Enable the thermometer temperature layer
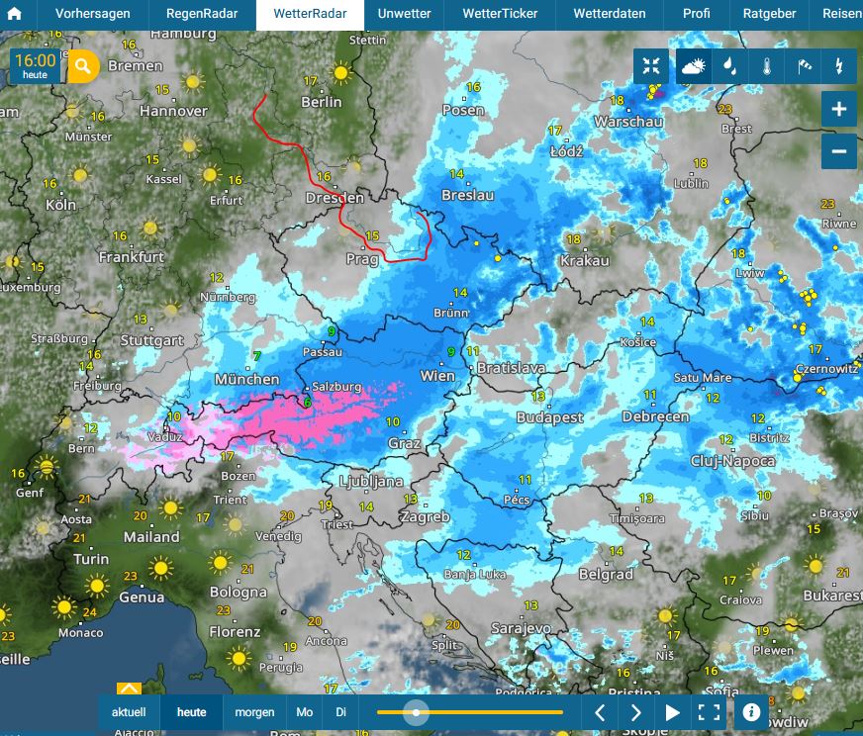The height and width of the screenshot is (736, 863). (x=766, y=66)
